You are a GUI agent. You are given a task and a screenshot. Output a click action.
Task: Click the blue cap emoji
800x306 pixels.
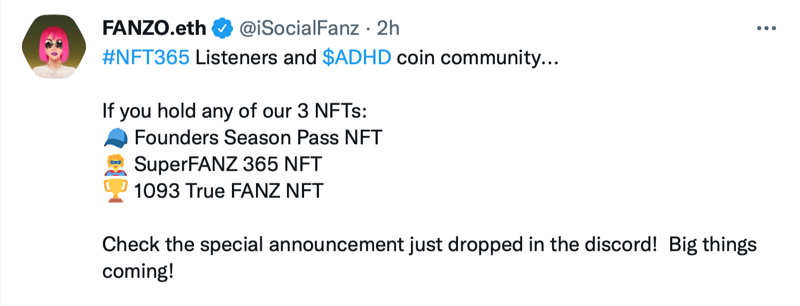[x=115, y=138]
